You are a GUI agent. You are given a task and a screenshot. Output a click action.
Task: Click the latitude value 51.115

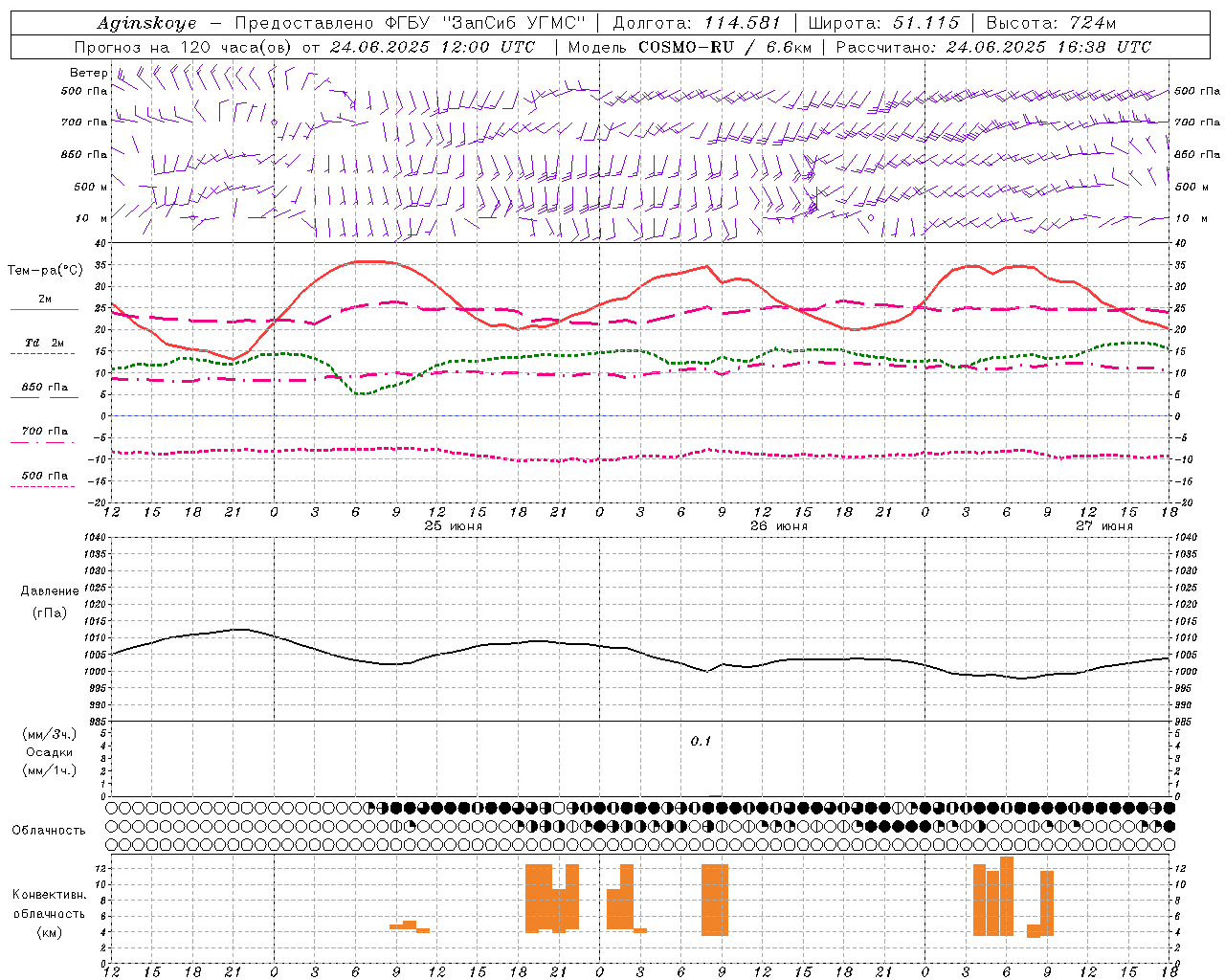point(925,23)
